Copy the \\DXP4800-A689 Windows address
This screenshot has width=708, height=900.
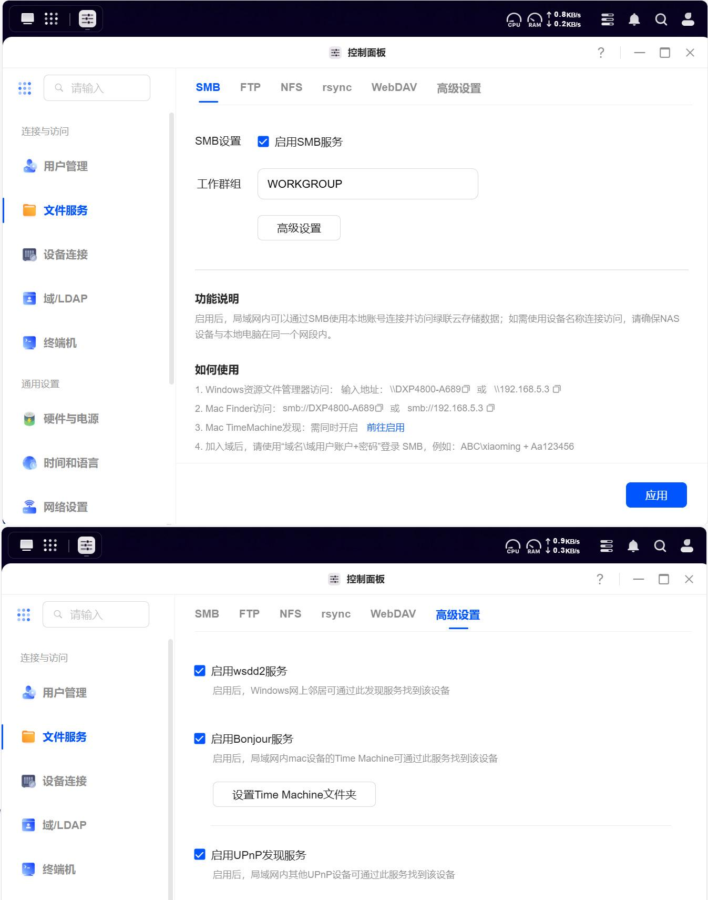pyautogui.click(x=466, y=389)
